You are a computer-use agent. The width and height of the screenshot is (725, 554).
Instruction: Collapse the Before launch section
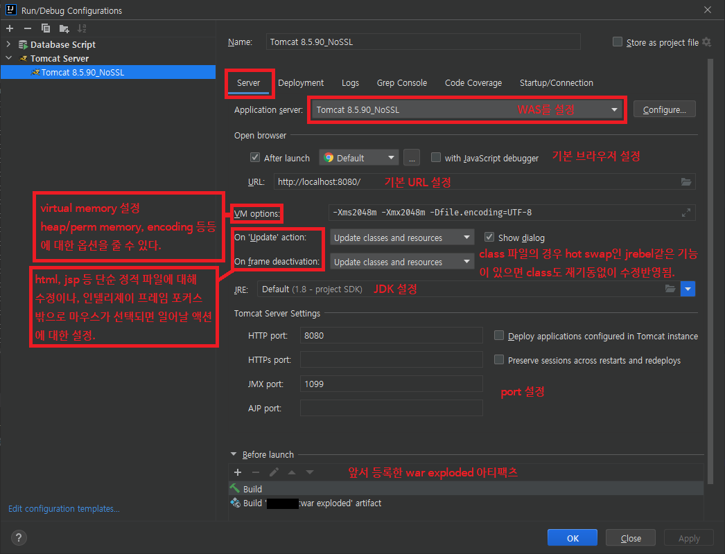point(234,455)
